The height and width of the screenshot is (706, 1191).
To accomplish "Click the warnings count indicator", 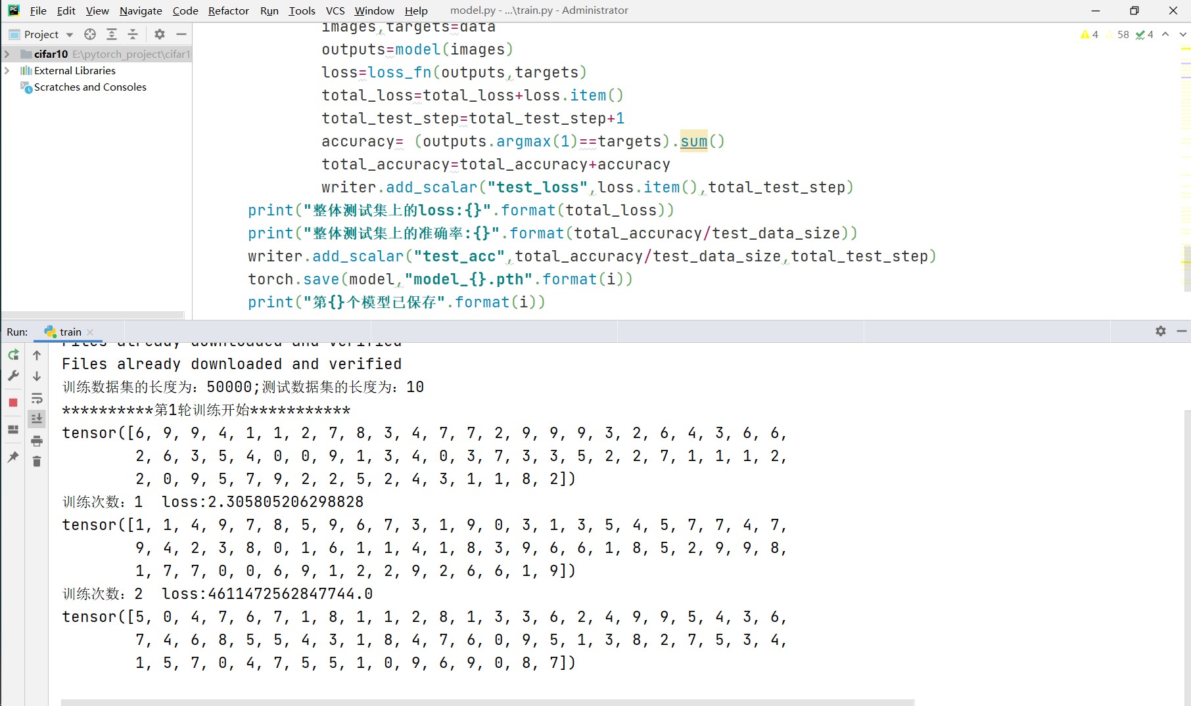I will pos(1089,34).
